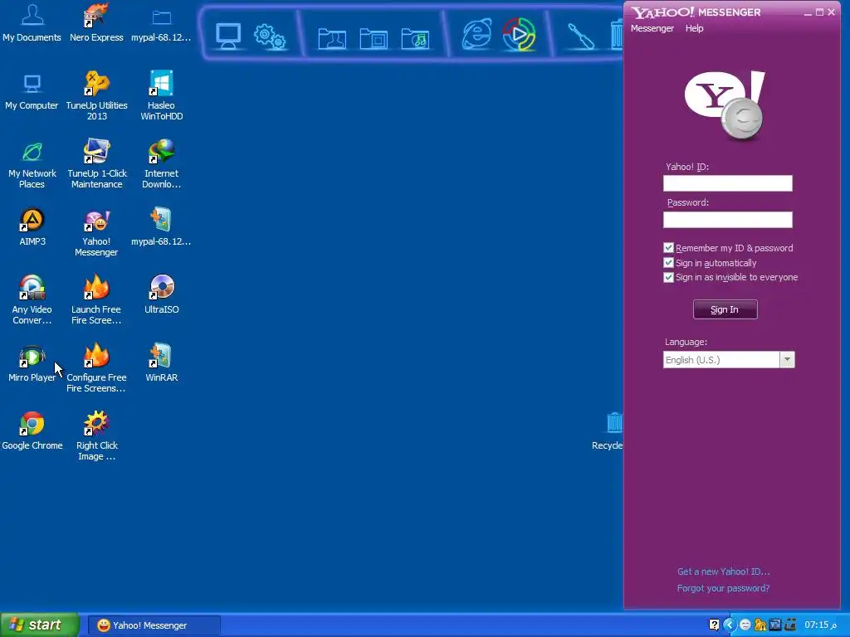Screen dimensions: 850x637
Task: Launch AIMP3 player shortcut
Action: click(32, 227)
